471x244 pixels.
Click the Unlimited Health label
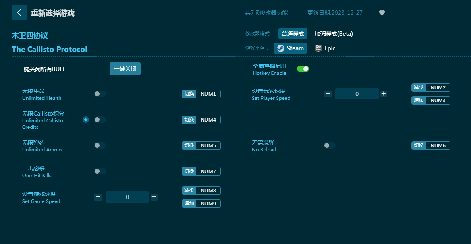(42, 98)
